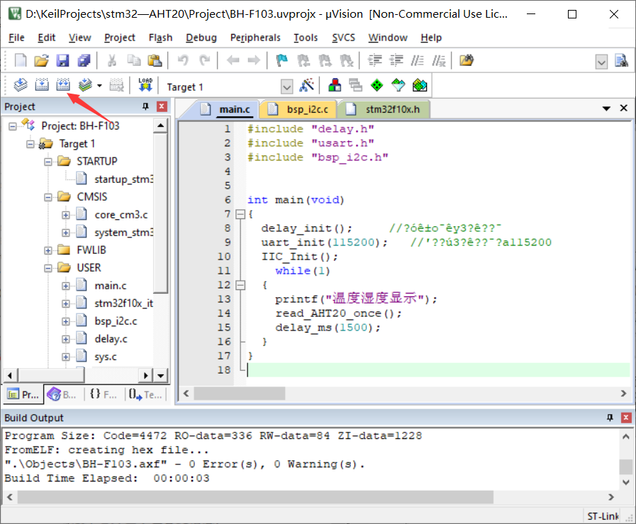Open Manage Project Items icon
Viewport: 636px width, 524px height.
coord(335,85)
